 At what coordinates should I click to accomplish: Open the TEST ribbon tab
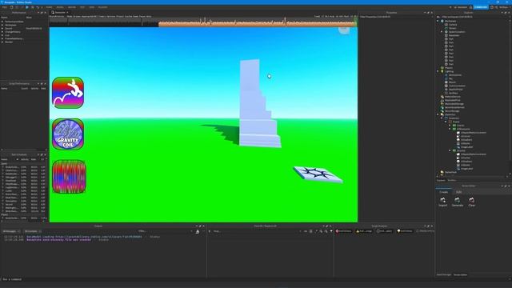82,7
